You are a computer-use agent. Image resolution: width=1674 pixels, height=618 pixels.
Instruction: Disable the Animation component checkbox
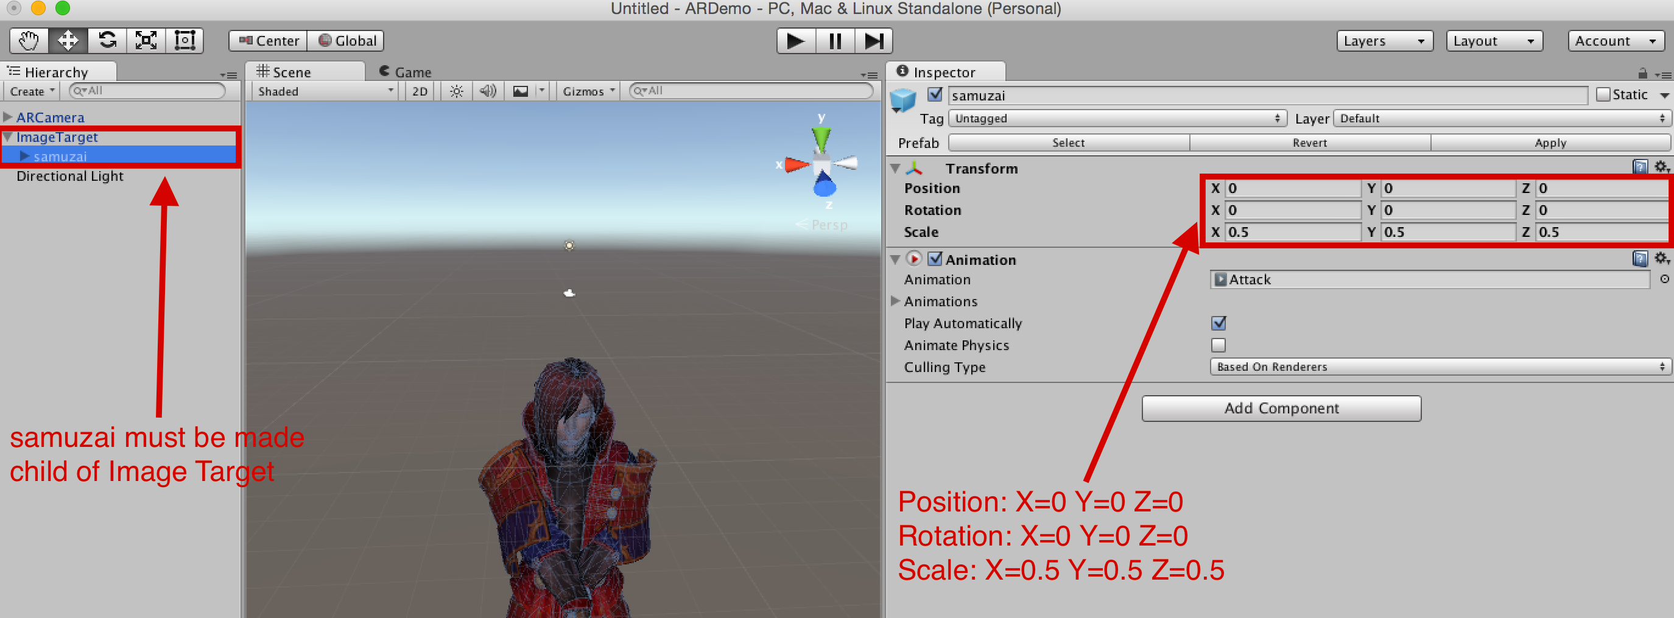pos(935,259)
